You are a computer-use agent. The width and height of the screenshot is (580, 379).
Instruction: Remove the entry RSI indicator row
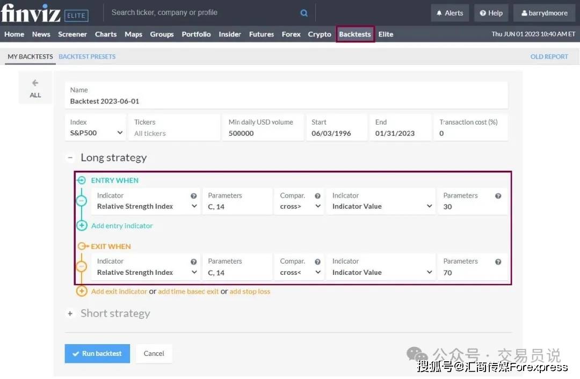pos(82,201)
